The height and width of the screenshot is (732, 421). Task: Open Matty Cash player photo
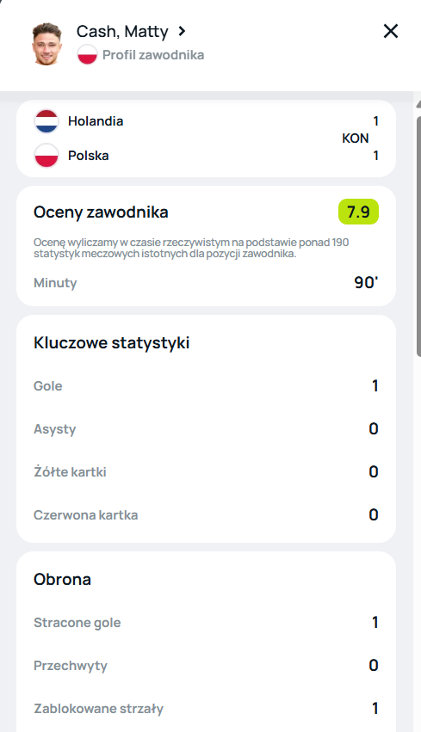(46, 44)
